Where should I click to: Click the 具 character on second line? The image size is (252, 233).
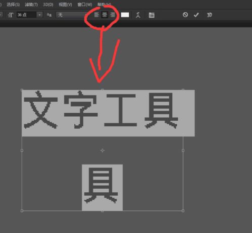tap(101, 185)
